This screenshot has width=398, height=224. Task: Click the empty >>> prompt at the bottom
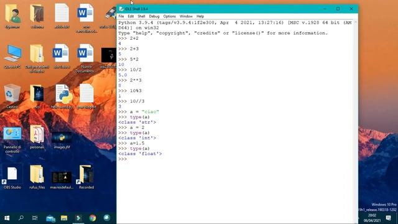coord(123,159)
